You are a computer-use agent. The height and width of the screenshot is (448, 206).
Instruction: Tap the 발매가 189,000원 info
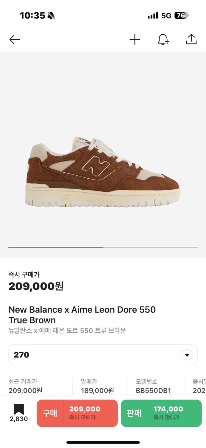pos(97,386)
